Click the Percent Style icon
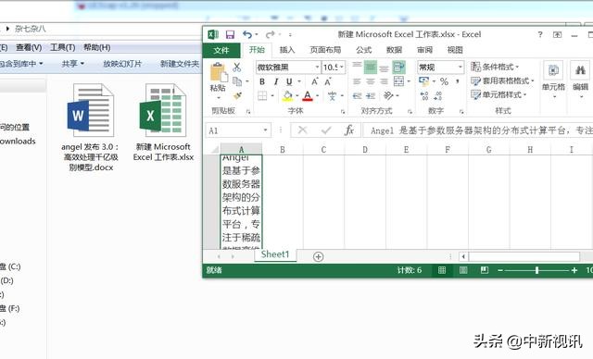Viewport: 593px width, 359px height. click(444, 81)
